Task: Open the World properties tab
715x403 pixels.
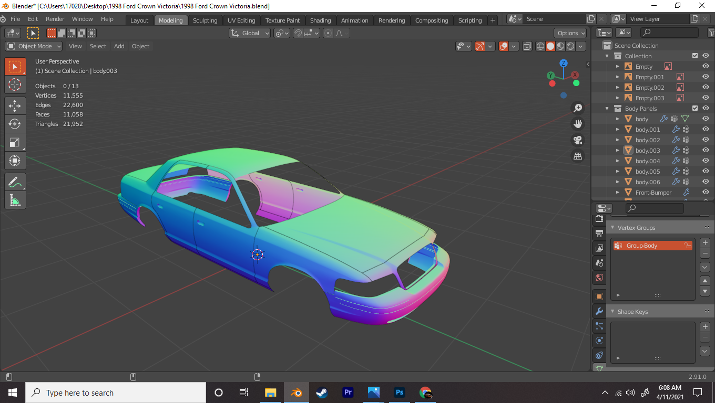Action: [599, 278]
